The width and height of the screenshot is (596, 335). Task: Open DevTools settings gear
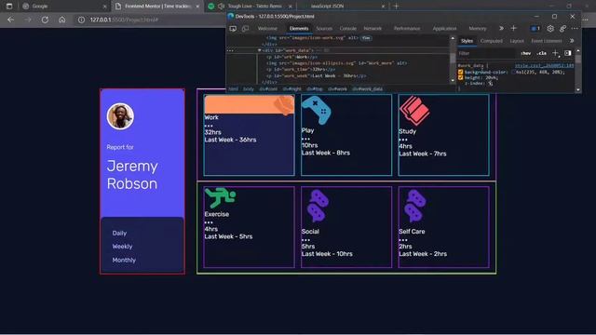point(550,29)
